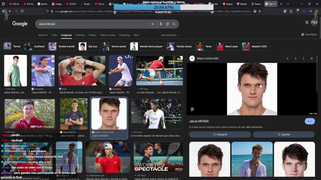Screen dimensions: 321x180
Task: Open a new browser tab
Action: click(281, 4)
